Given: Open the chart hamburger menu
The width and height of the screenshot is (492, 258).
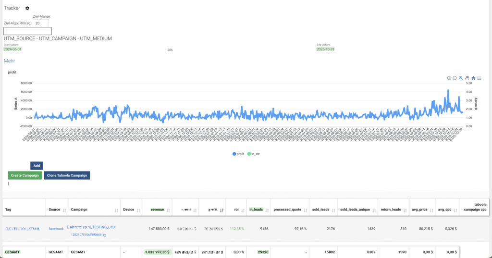Looking at the screenshot, I should click(479, 78).
